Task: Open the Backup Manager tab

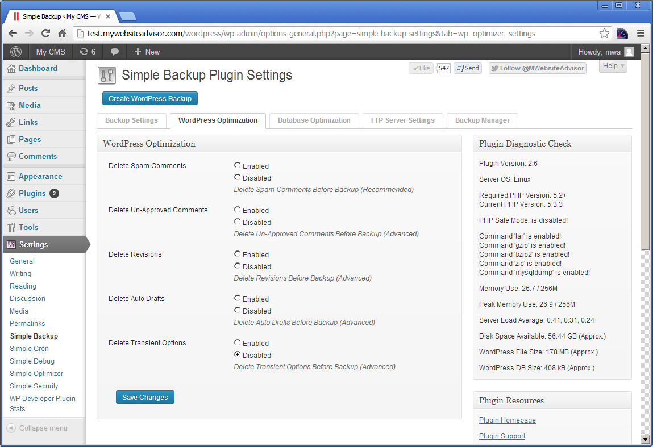Action: (x=483, y=120)
